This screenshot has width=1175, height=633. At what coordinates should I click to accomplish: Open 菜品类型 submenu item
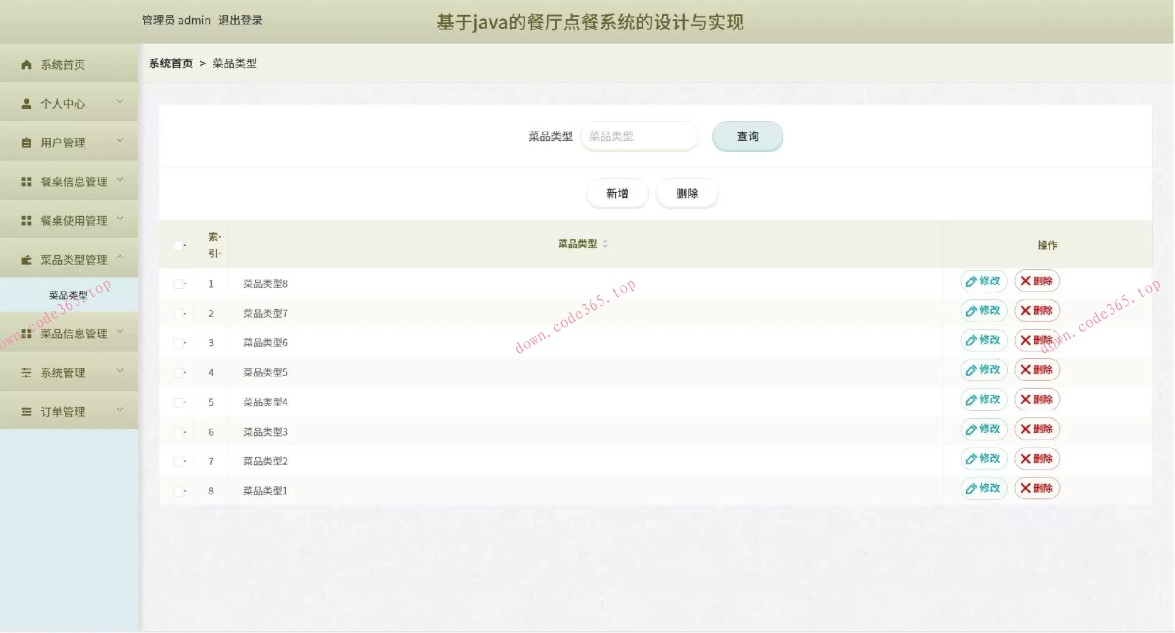click(x=69, y=294)
